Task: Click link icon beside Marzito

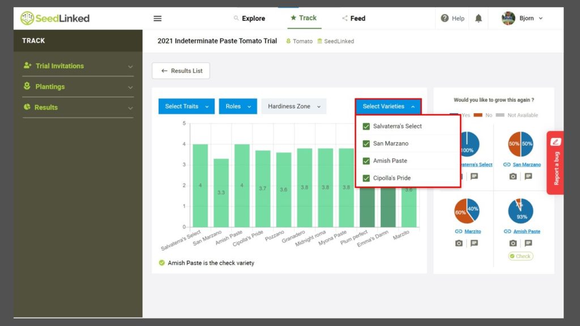Action: (458, 231)
